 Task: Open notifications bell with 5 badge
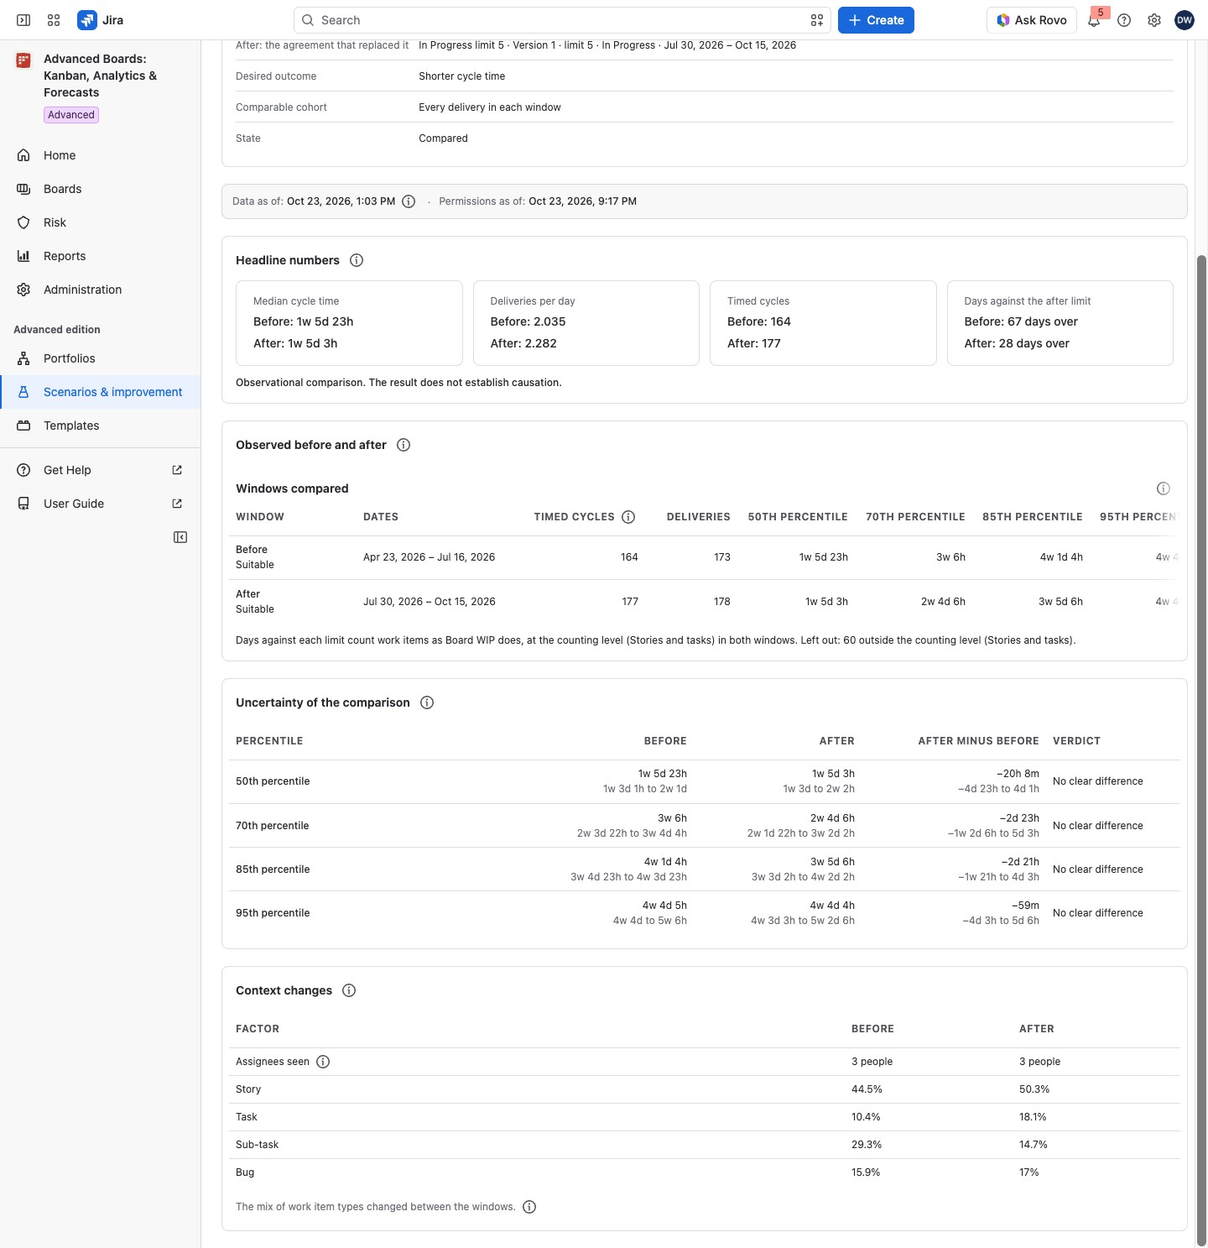pos(1095,20)
